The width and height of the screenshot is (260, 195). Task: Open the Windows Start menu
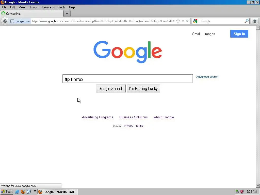7,192
